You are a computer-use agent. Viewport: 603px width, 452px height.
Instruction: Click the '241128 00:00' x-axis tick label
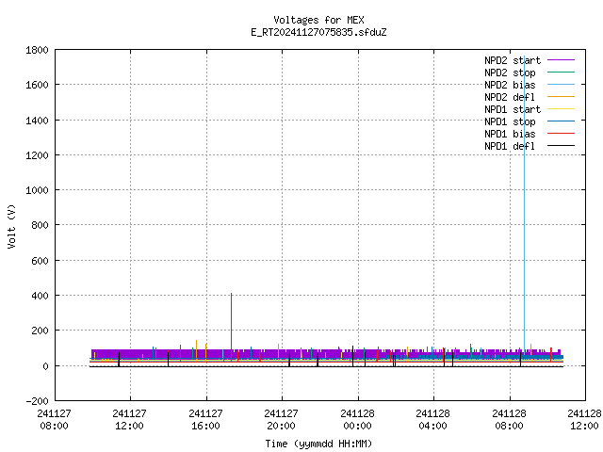[x=357, y=419]
